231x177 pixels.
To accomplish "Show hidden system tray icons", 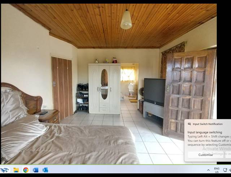I will pos(208,170).
